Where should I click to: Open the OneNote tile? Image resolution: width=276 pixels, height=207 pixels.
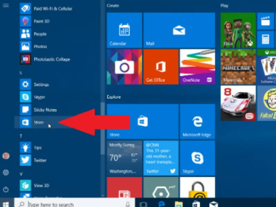pos(197,67)
